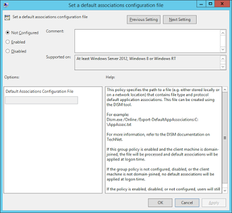Click the Help pane scrollbar thumb
This screenshot has height=213, width=232.
click(224, 138)
